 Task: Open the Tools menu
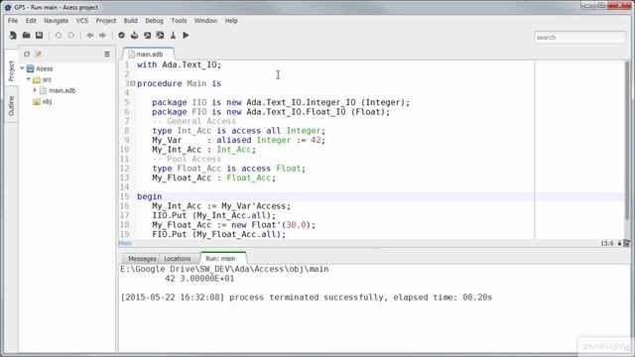pos(179,21)
